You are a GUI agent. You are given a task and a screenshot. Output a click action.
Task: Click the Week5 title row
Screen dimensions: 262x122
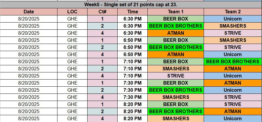pos(131,5)
